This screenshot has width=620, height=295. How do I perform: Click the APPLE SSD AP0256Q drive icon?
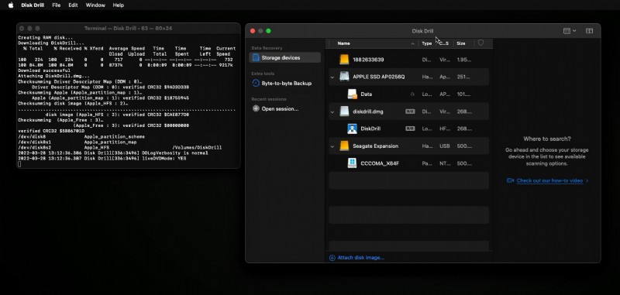(x=344, y=77)
